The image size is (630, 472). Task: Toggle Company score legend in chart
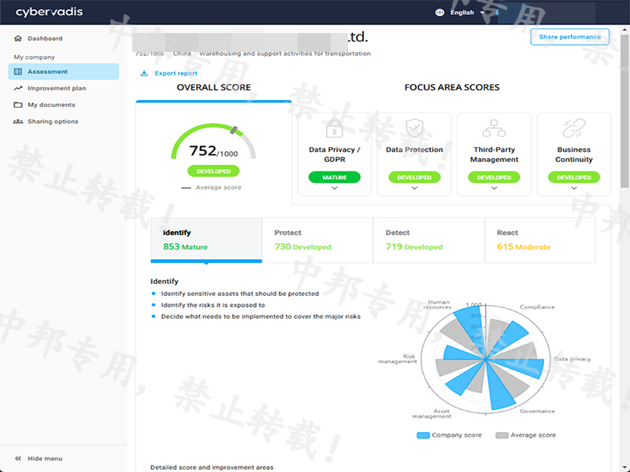pyautogui.click(x=449, y=435)
